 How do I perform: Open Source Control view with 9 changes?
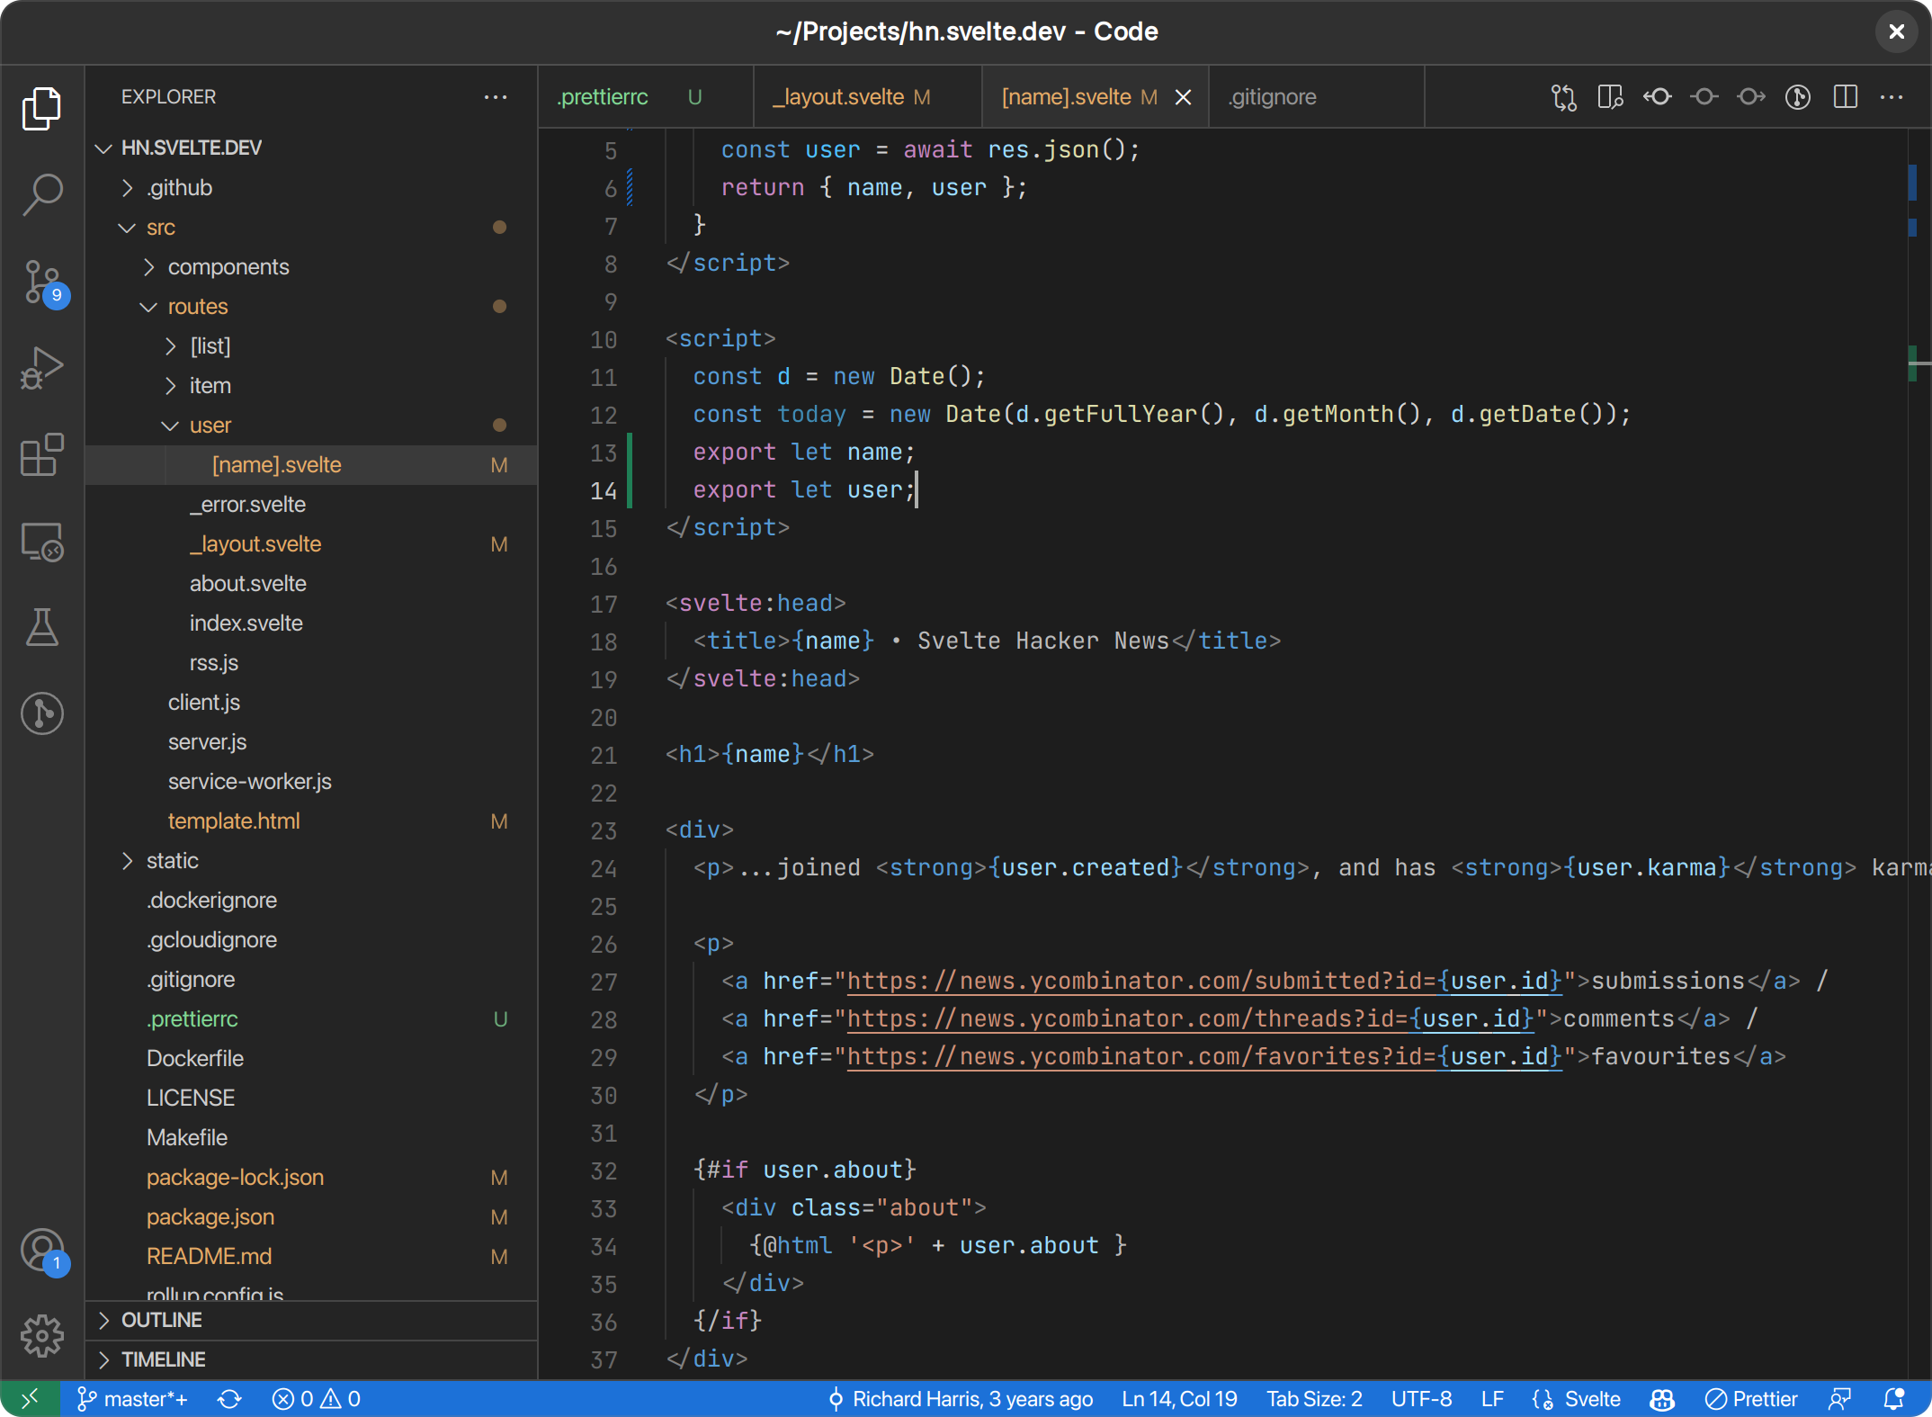point(42,282)
